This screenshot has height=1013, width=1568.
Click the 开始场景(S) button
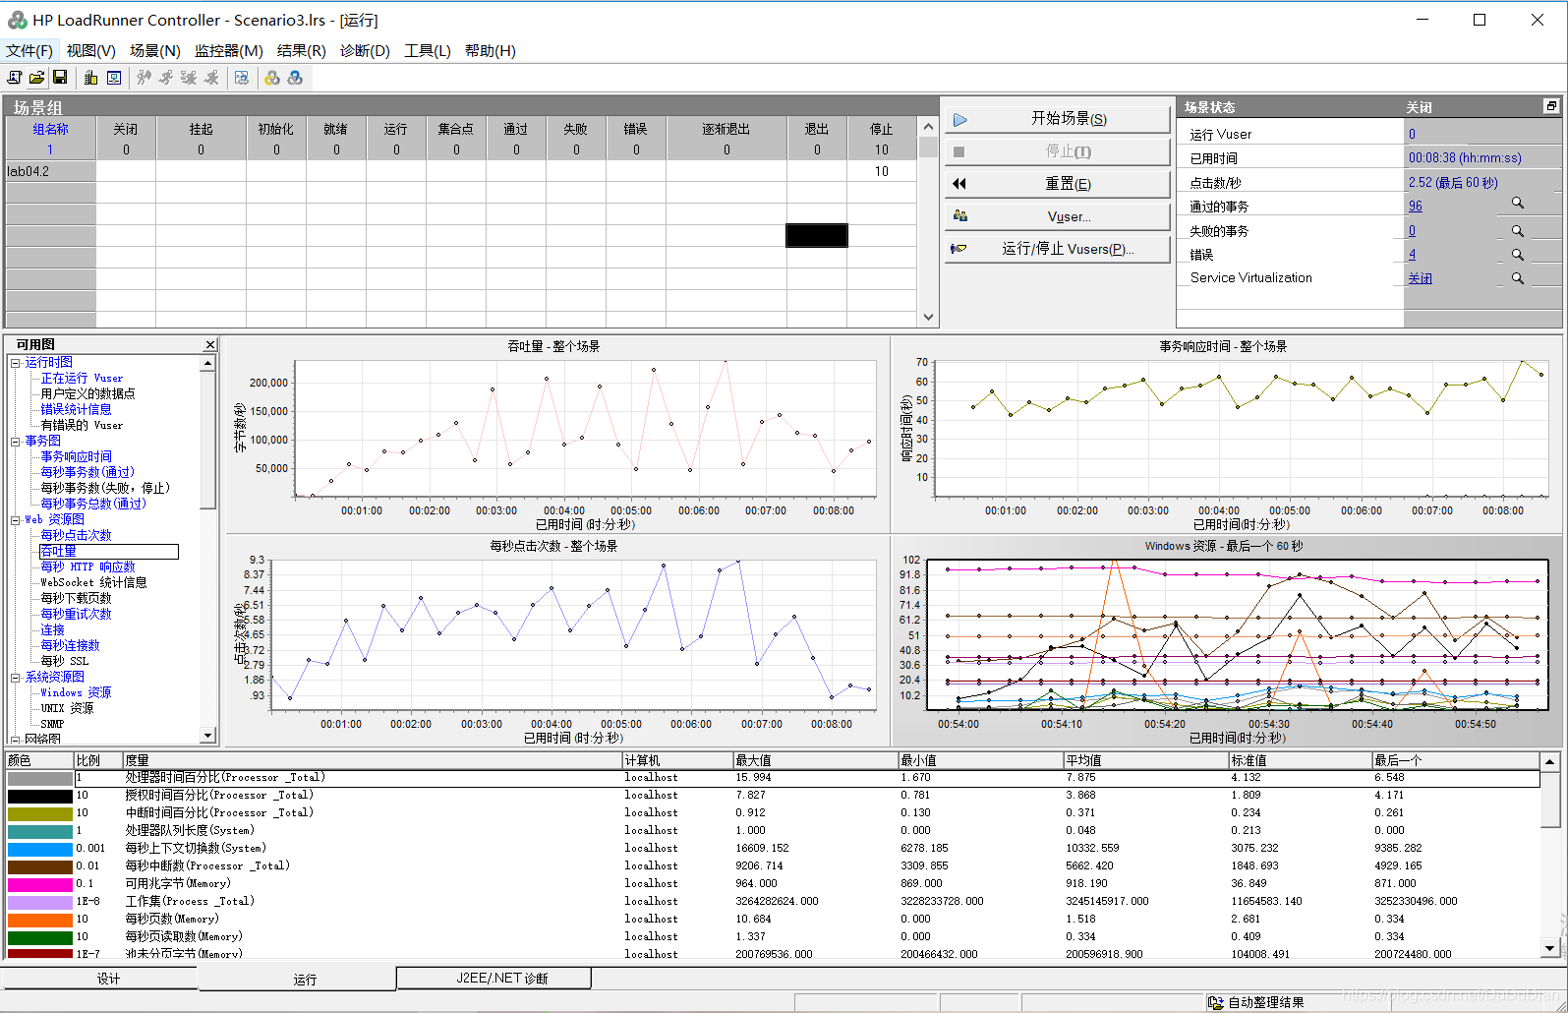click(x=1058, y=119)
